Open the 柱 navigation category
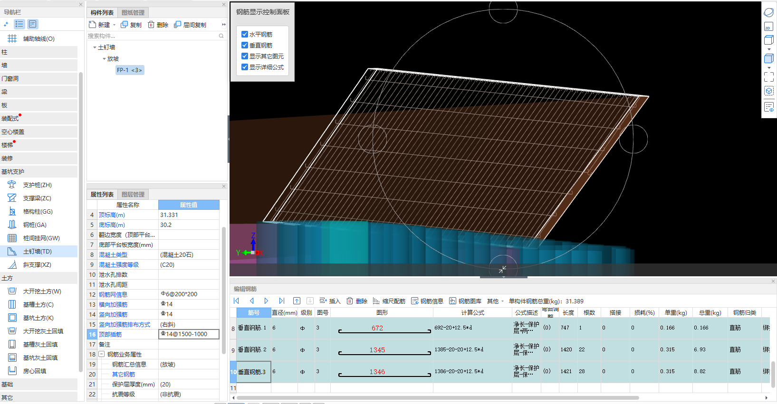Image resolution: width=777 pixels, height=404 pixels. 39,52
